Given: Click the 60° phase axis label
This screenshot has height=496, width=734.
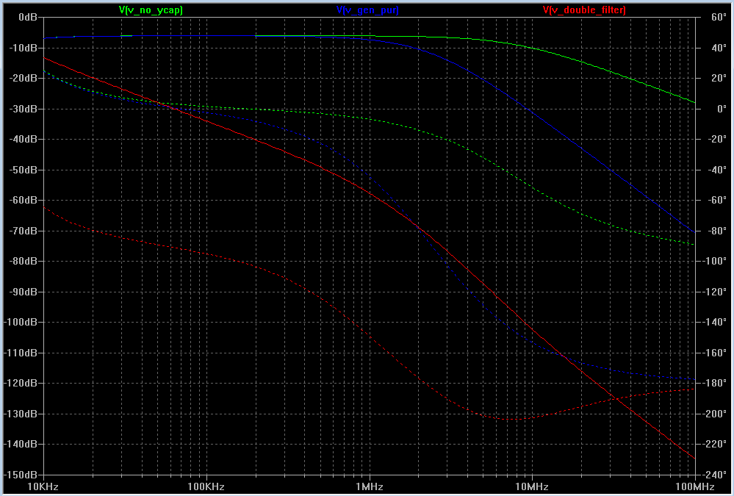Looking at the screenshot, I should click(x=718, y=18).
